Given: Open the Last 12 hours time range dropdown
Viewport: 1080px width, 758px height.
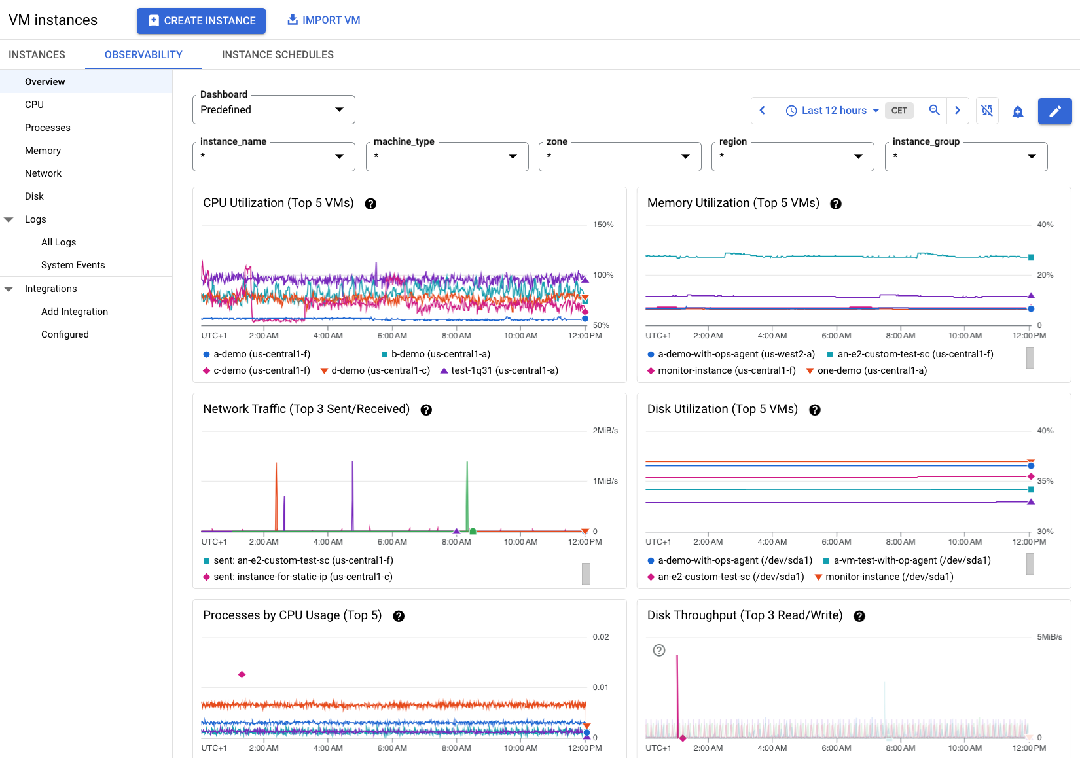Looking at the screenshot, I should (831, 111).
